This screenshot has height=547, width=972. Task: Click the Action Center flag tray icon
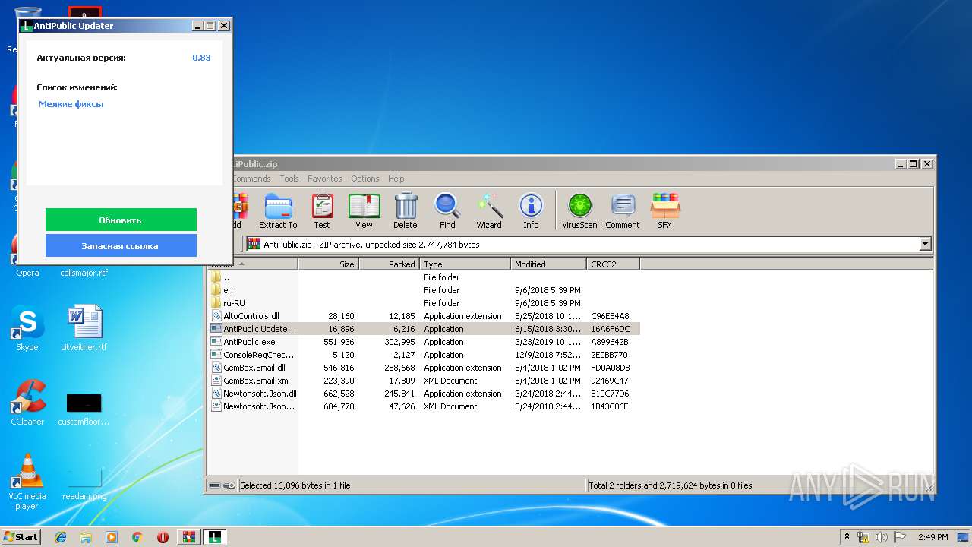pos(900,537)
